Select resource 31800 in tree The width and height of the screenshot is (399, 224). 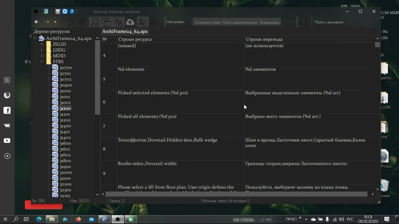tap(65, 161)
